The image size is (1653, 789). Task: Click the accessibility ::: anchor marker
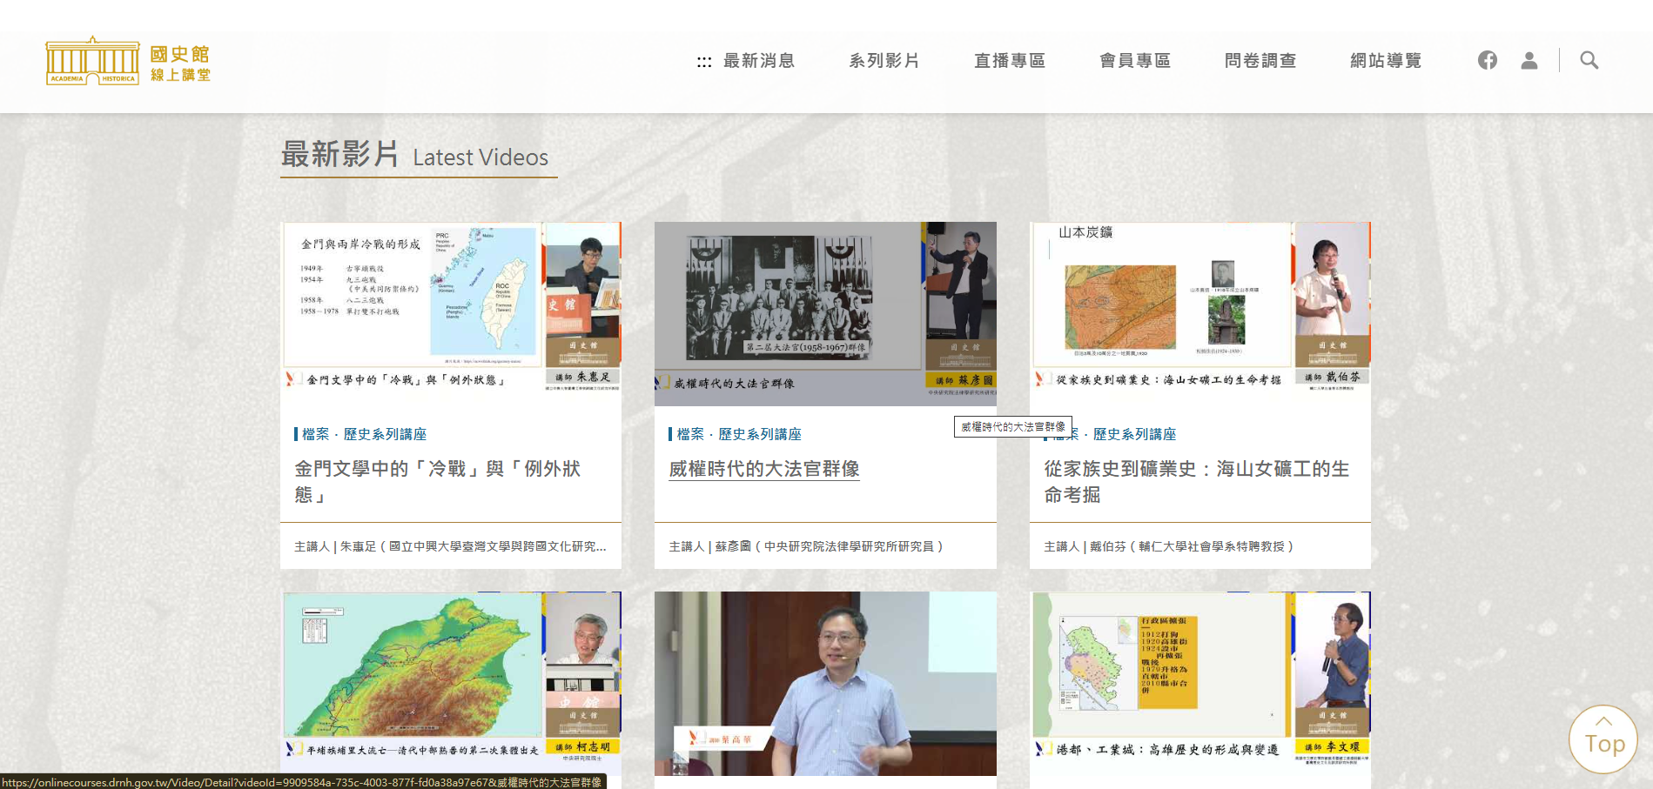click(703, 62)
